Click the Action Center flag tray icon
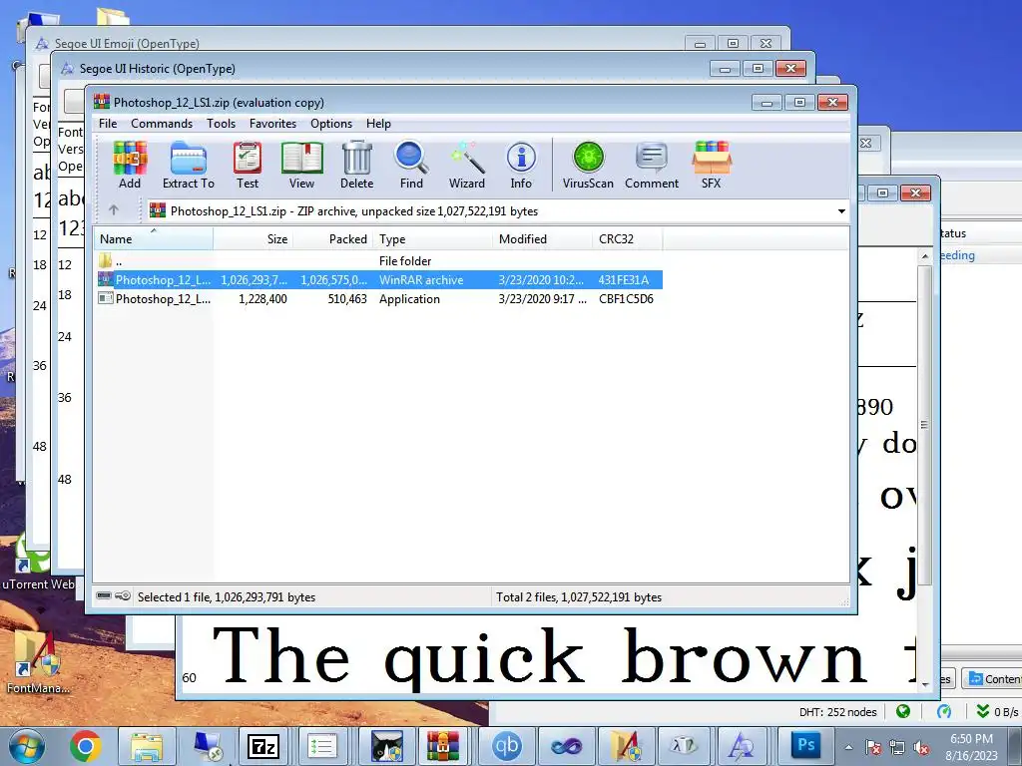This screenshot has width=1022, height=766. tap(872, 747)
